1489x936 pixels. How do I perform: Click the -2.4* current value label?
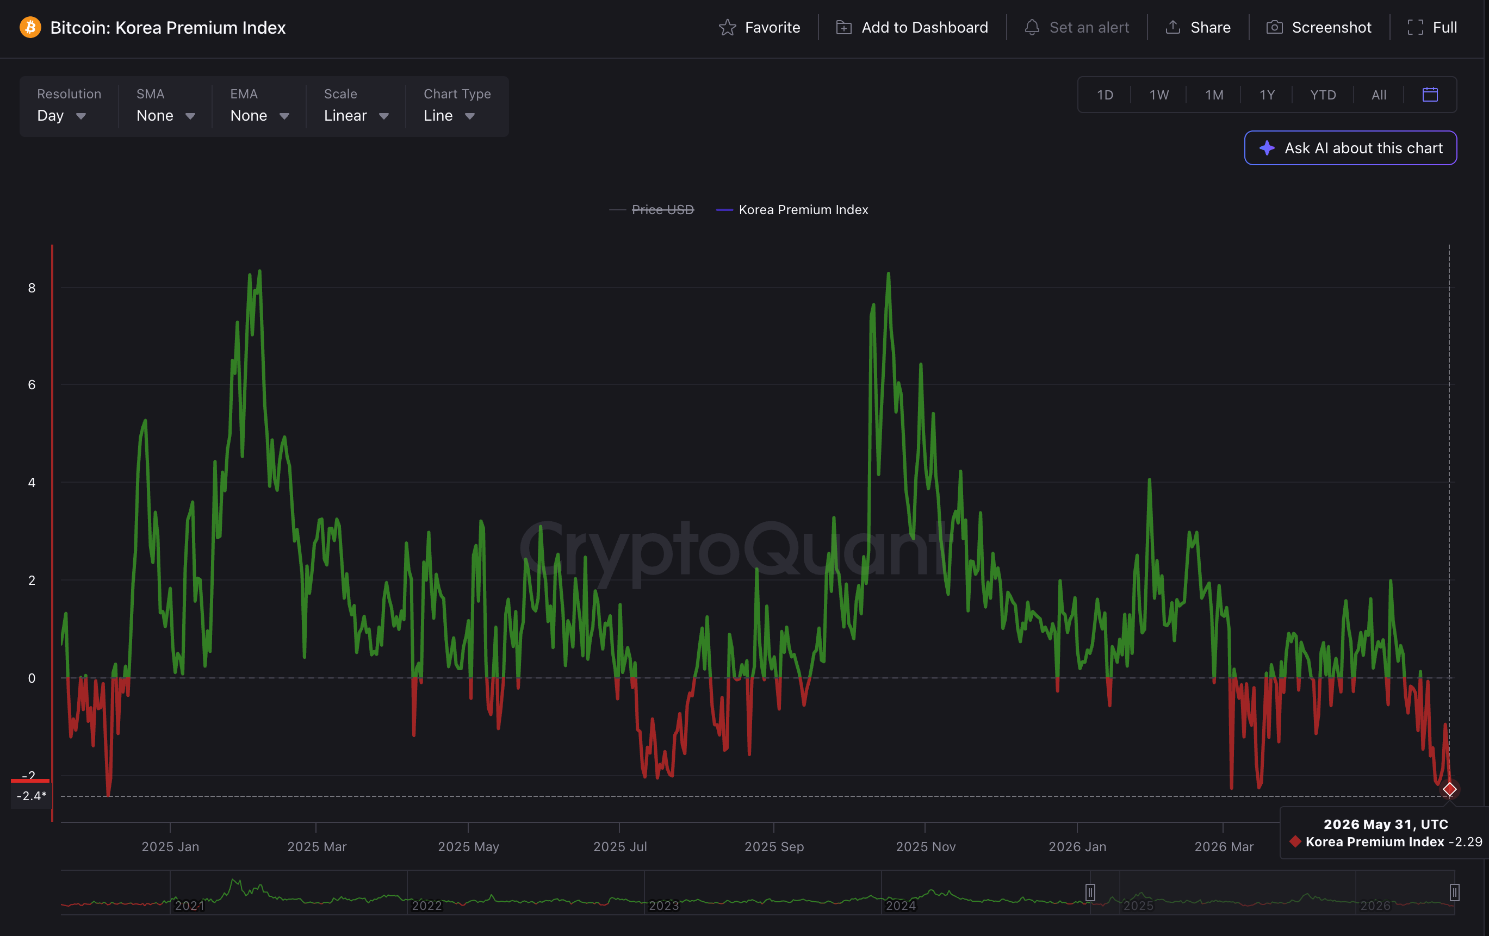(31, 796)
